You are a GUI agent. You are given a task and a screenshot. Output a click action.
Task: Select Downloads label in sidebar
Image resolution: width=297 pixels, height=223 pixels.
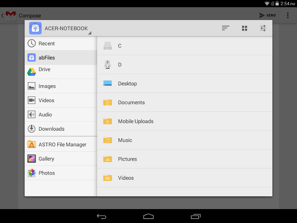pos(52,129)
